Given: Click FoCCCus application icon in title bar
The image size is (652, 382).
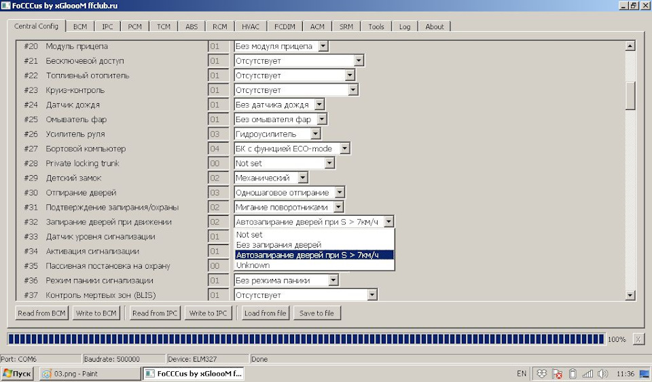Looking at the screenshot, I should (5, 5).
